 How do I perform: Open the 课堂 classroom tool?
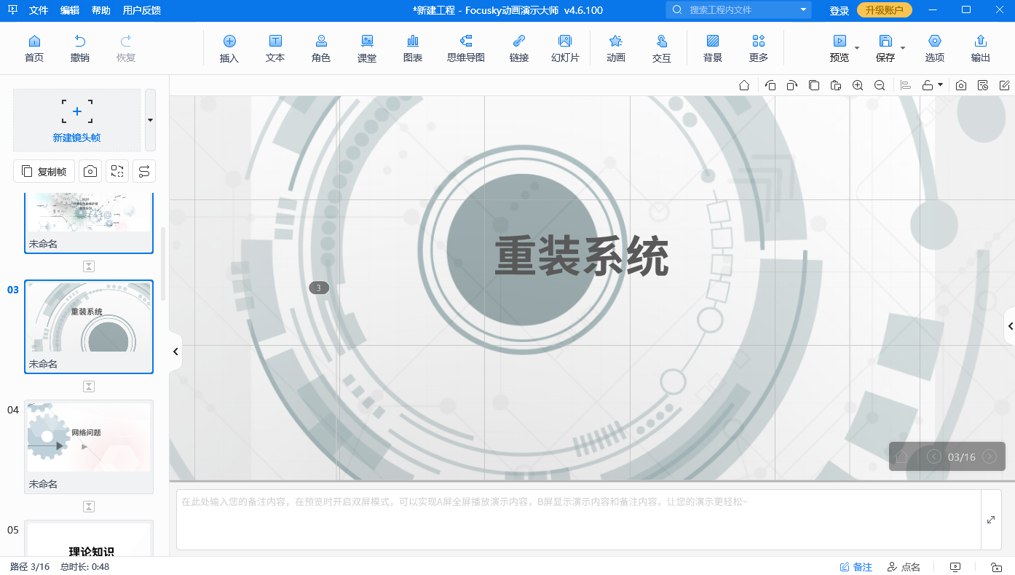coord(367,48)
